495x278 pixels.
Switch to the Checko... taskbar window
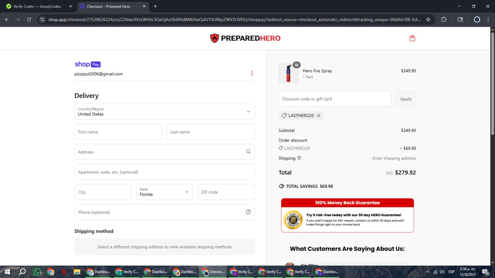click(x=213, y=272)
